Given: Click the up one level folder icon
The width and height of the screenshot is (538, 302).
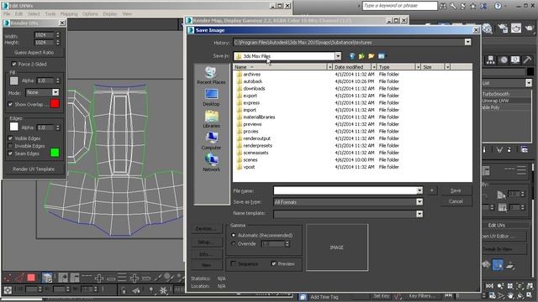Looking at the screenshot, I should 361,56.
